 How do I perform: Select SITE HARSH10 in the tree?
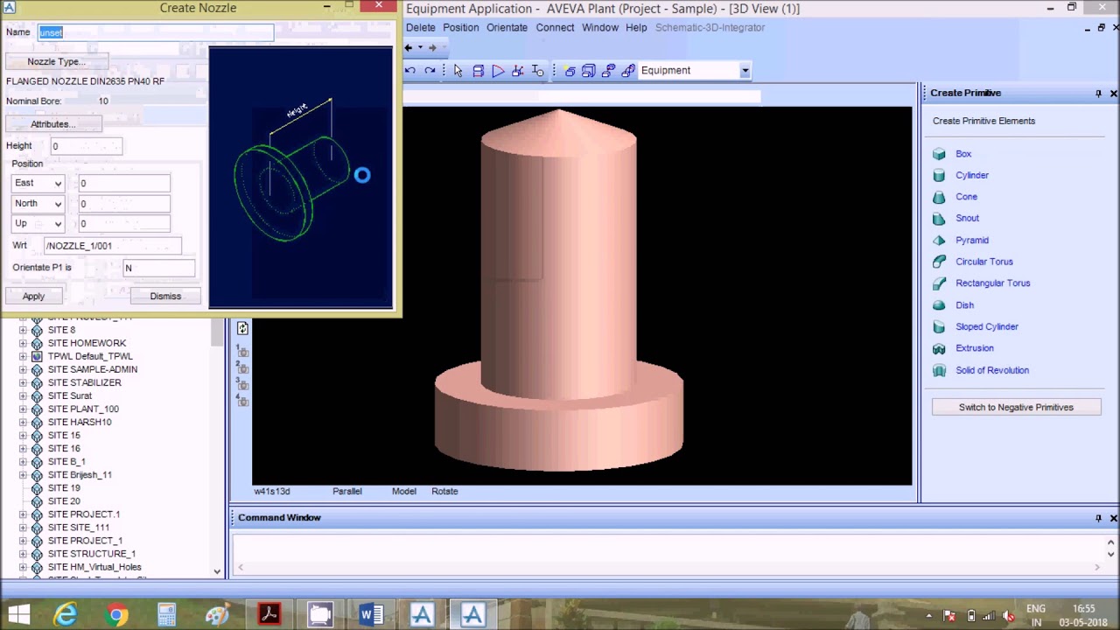coord(80,422)
